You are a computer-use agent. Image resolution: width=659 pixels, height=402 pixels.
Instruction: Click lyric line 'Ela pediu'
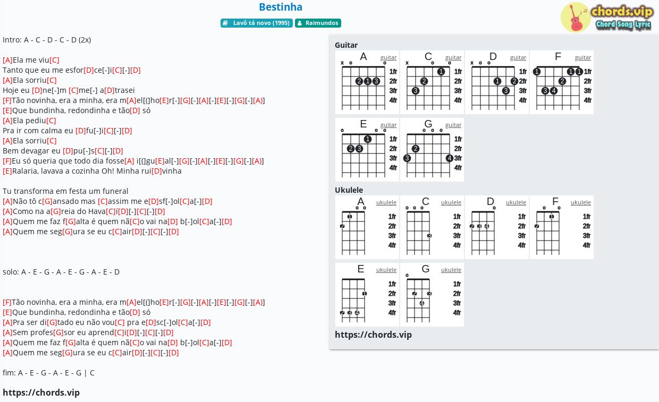click(29, 121)
